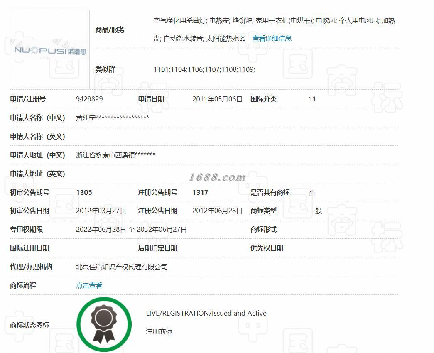Click shared trademark value 否
434x353 pixels.
[312, 192]
